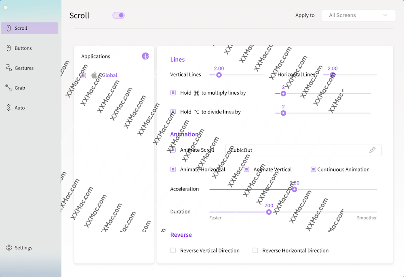Click the Buttons mouse icon in sidebar
This screenshot has width=404, height=277.
coord(8,48)
